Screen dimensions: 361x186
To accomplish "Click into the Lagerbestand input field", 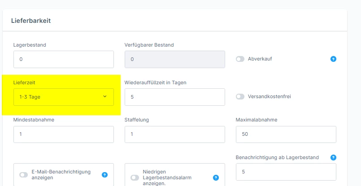I will click(x=64, y=60).
